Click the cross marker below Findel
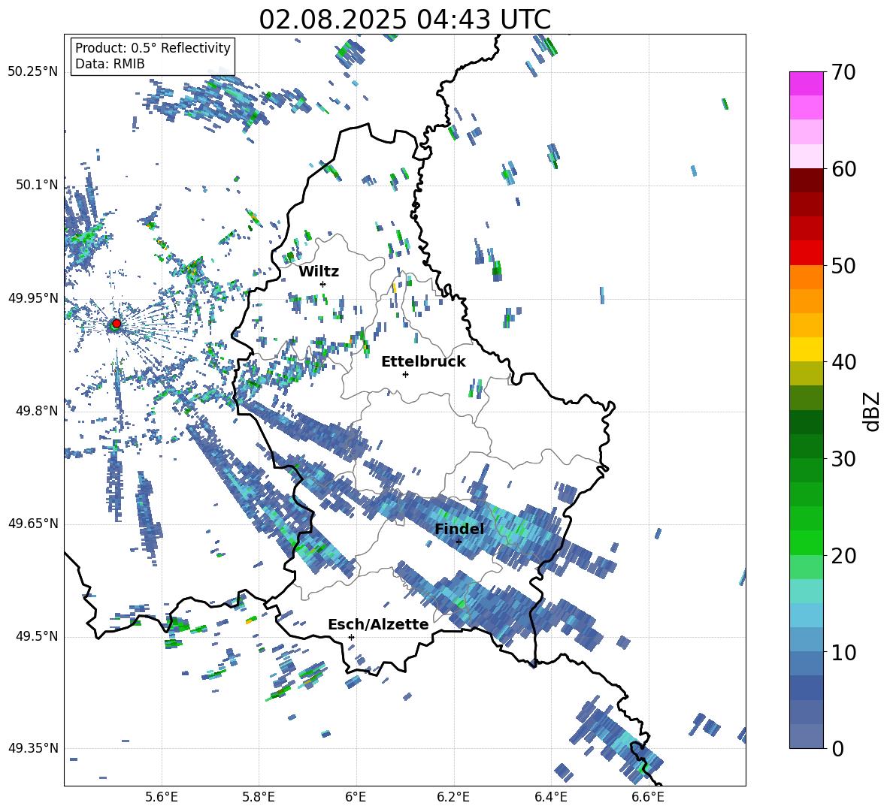The width and height of the screenshot is (890, 812). (x=459, y=542)
